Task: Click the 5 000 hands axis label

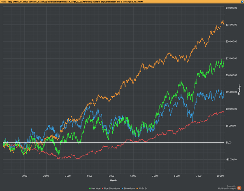Action: tap(112, 176)
